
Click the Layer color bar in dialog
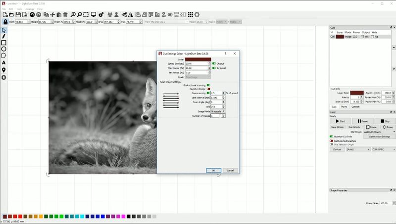(x=198, y=59)
